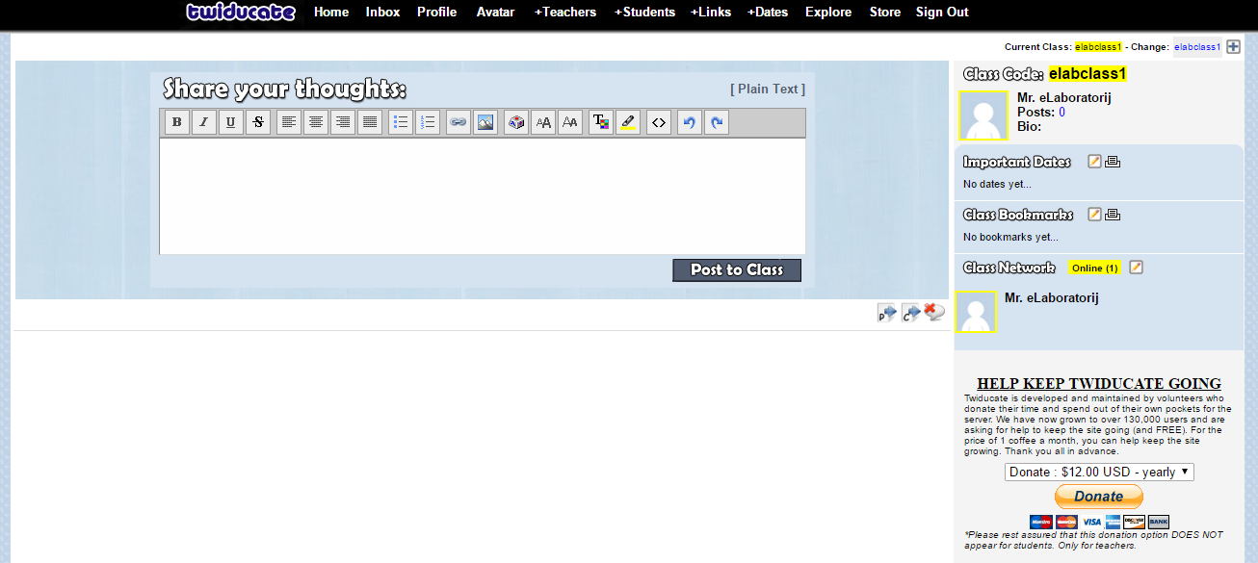Image resolution: width=1258 pixels, height=563 pixels.
Task: Click the center align icon
Action: tap(316, 122)
